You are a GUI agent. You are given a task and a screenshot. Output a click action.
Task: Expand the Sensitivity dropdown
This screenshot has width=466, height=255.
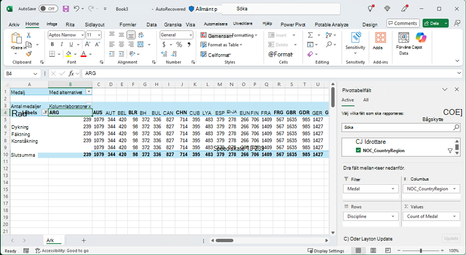[355, 53]
